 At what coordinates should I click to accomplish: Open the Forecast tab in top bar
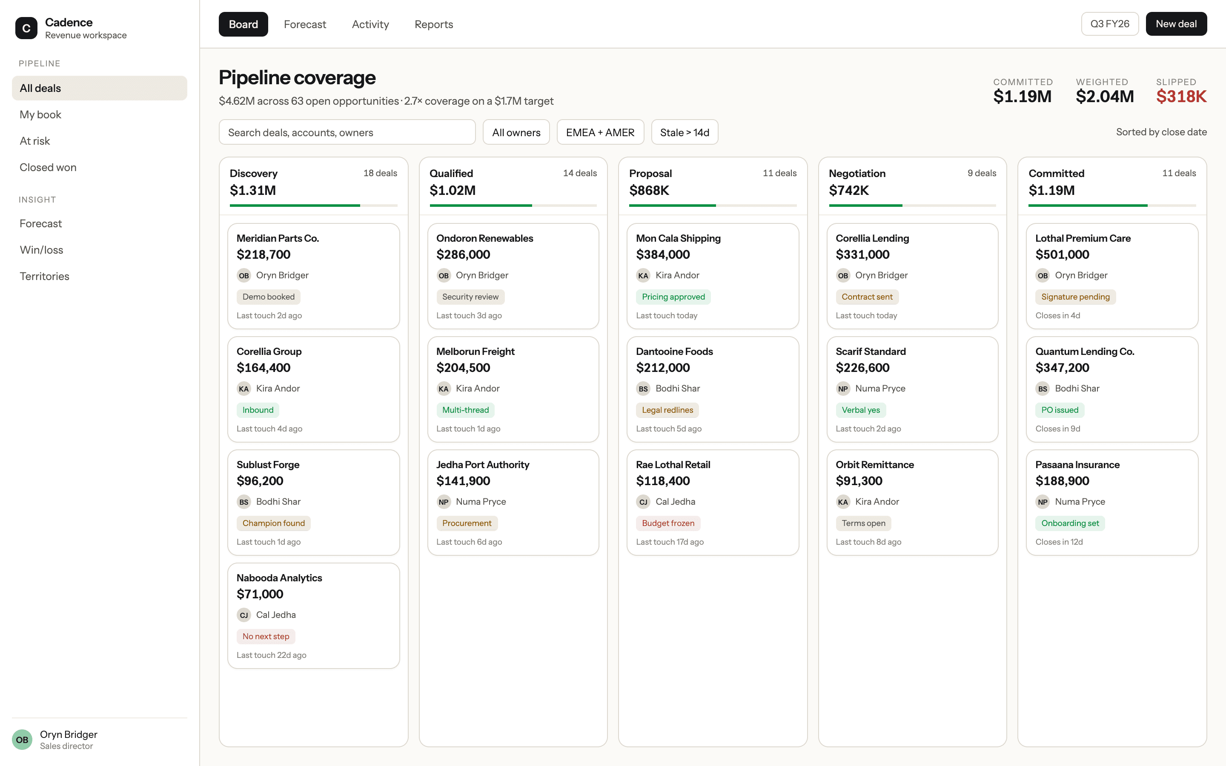pos(305,24)
